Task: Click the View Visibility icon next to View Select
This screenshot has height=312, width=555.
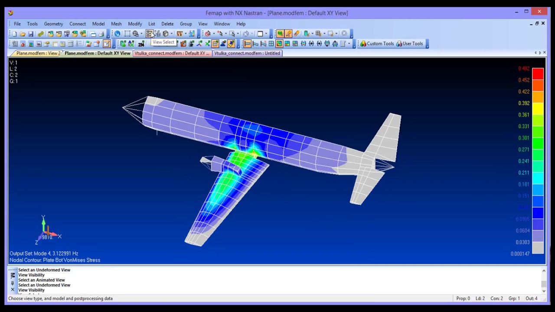Action: (157, 33)
